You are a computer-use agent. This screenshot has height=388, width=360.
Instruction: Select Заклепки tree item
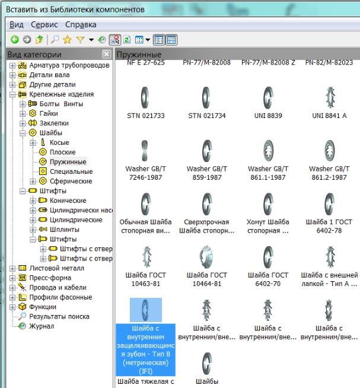[x=54, y=123]
